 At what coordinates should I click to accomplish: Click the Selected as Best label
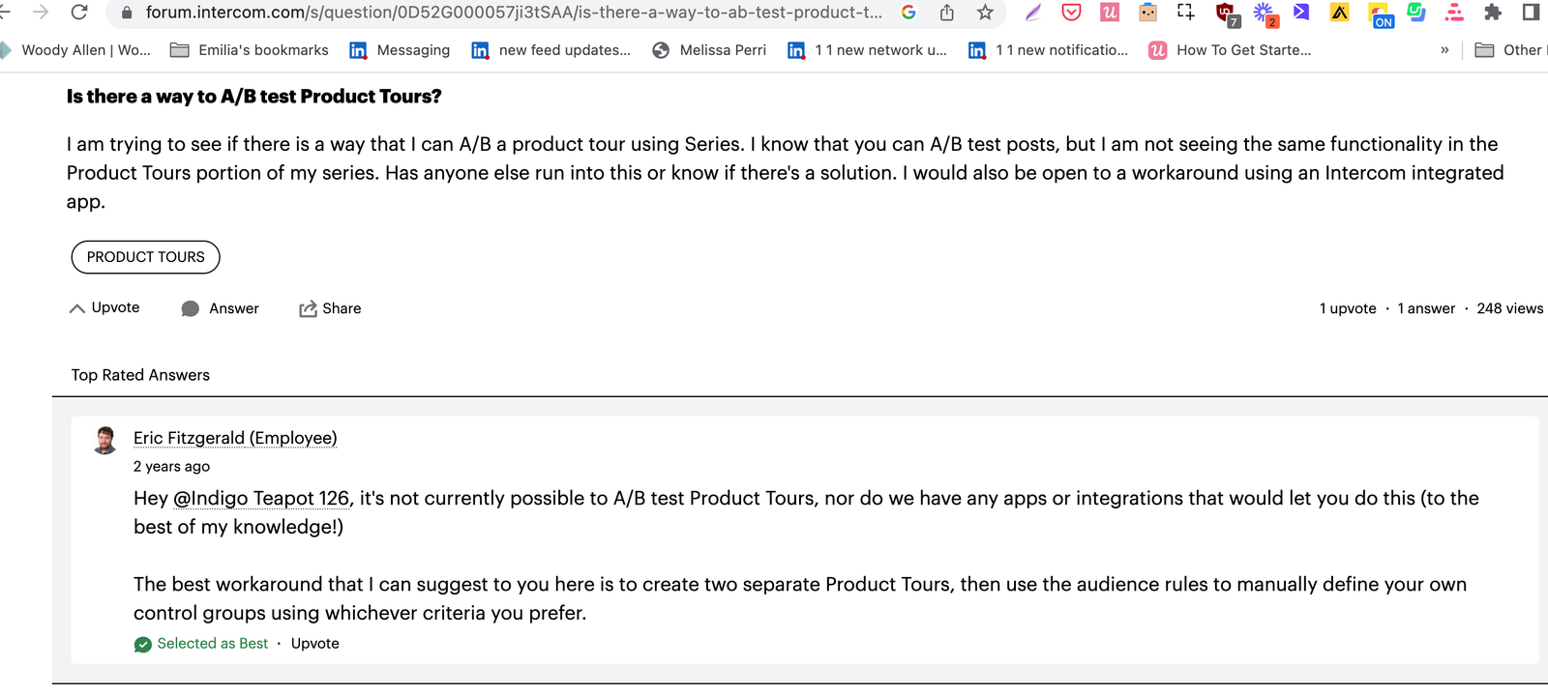[213, 644]
